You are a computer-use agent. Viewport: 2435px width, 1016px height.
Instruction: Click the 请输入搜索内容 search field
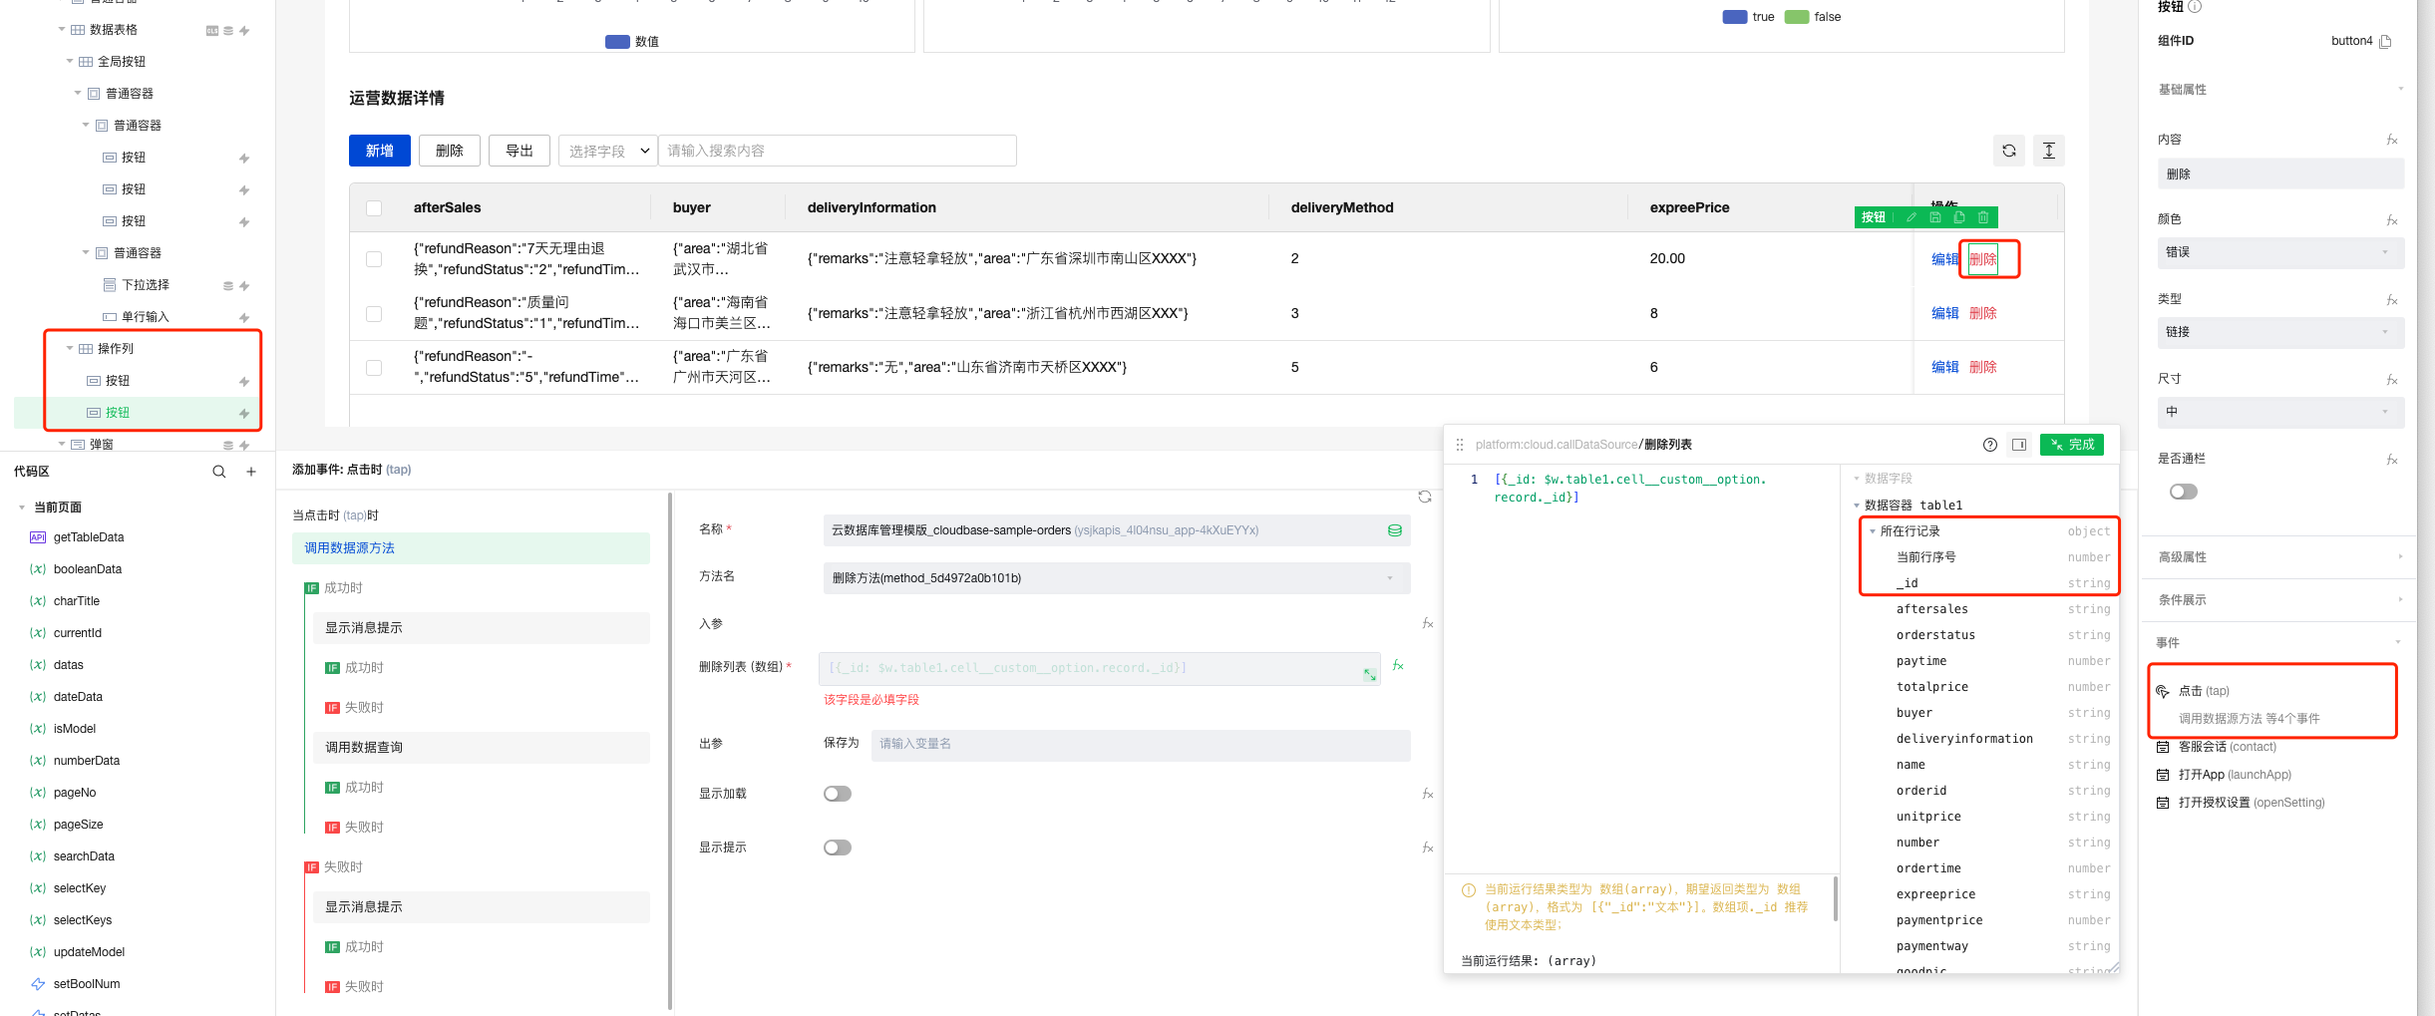click(838, 151)
